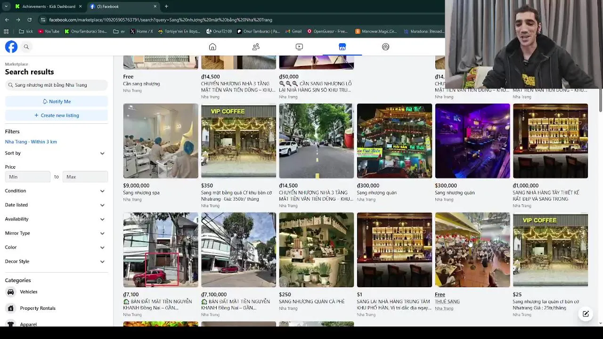This screenshot has height=339, width=603.
Task: Open the Maradona: Blessed... bookmark
Action: coord(423,32)
